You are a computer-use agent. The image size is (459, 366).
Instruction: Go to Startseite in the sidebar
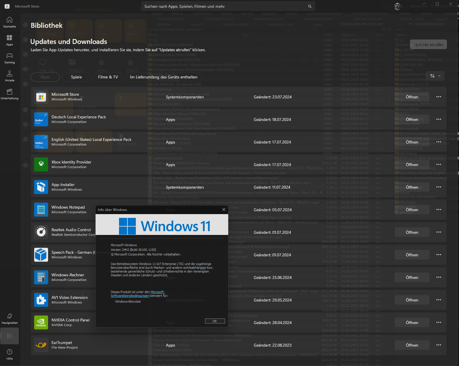(x=10, y=22)
